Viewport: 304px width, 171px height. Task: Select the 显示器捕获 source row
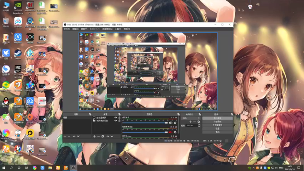click(107, 117)
